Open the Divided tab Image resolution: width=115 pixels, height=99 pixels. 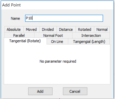pyautogui.click(x=48, y=29)
